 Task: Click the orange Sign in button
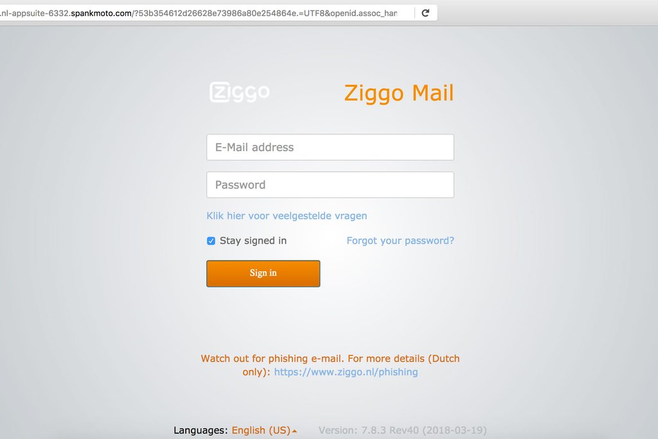click(263, 274)
